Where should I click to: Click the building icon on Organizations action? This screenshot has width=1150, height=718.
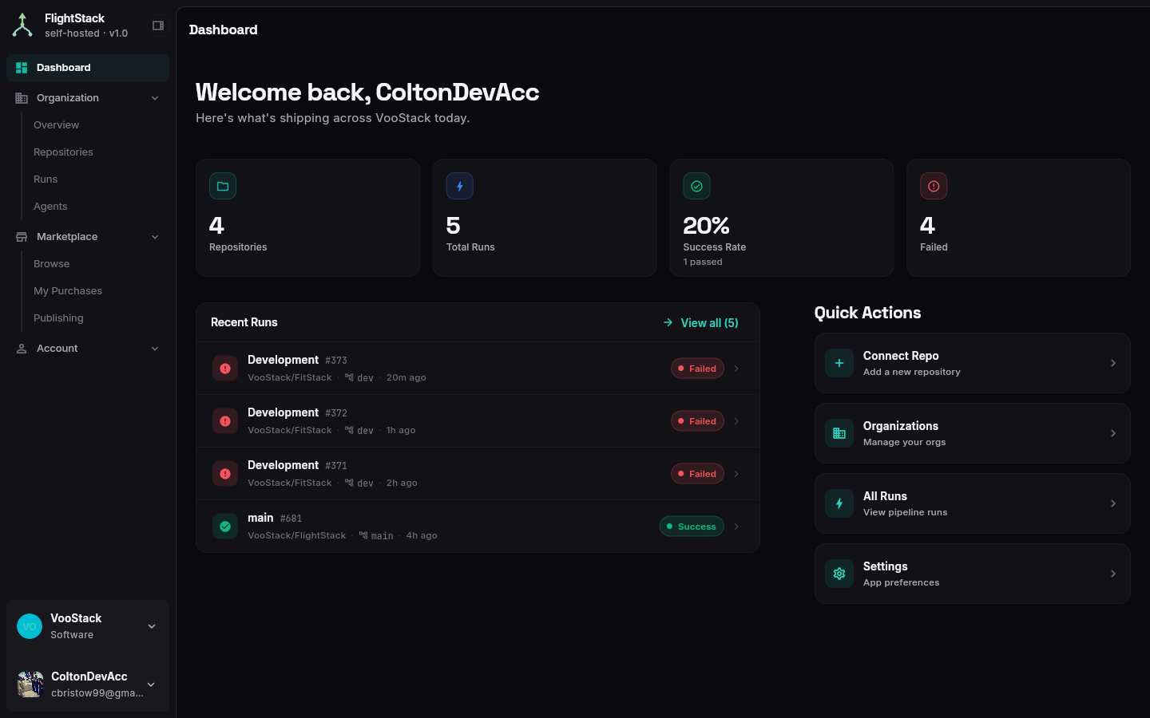[x=839, y=433]
